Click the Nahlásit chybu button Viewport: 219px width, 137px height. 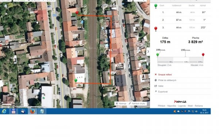pyautogui.click(x=137, y=104)
